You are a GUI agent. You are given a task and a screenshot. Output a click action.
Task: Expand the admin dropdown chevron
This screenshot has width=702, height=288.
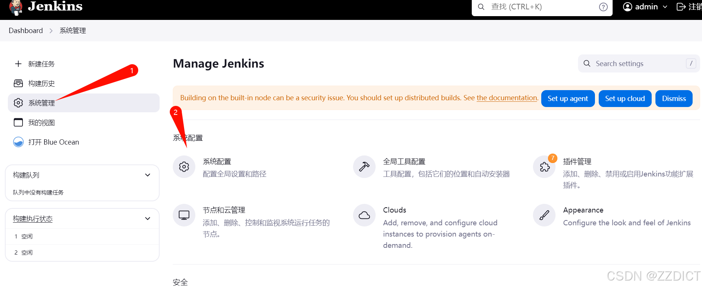[x=665, y=7]
